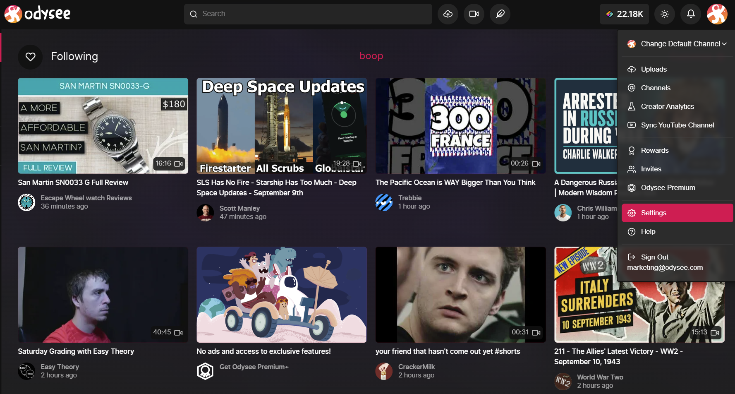Open Invites menu item

677,169
